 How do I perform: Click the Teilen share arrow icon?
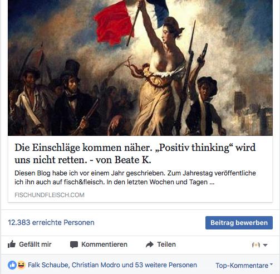tap(150, 244)
